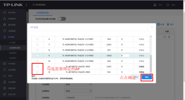
Task: Check the box for row 8 AP
Action: (38, 50)
